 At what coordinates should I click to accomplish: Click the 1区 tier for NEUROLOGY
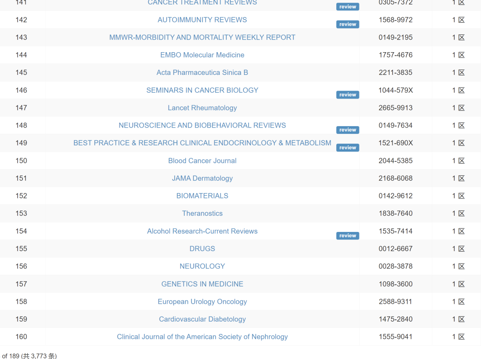click(x=458, y=266)
